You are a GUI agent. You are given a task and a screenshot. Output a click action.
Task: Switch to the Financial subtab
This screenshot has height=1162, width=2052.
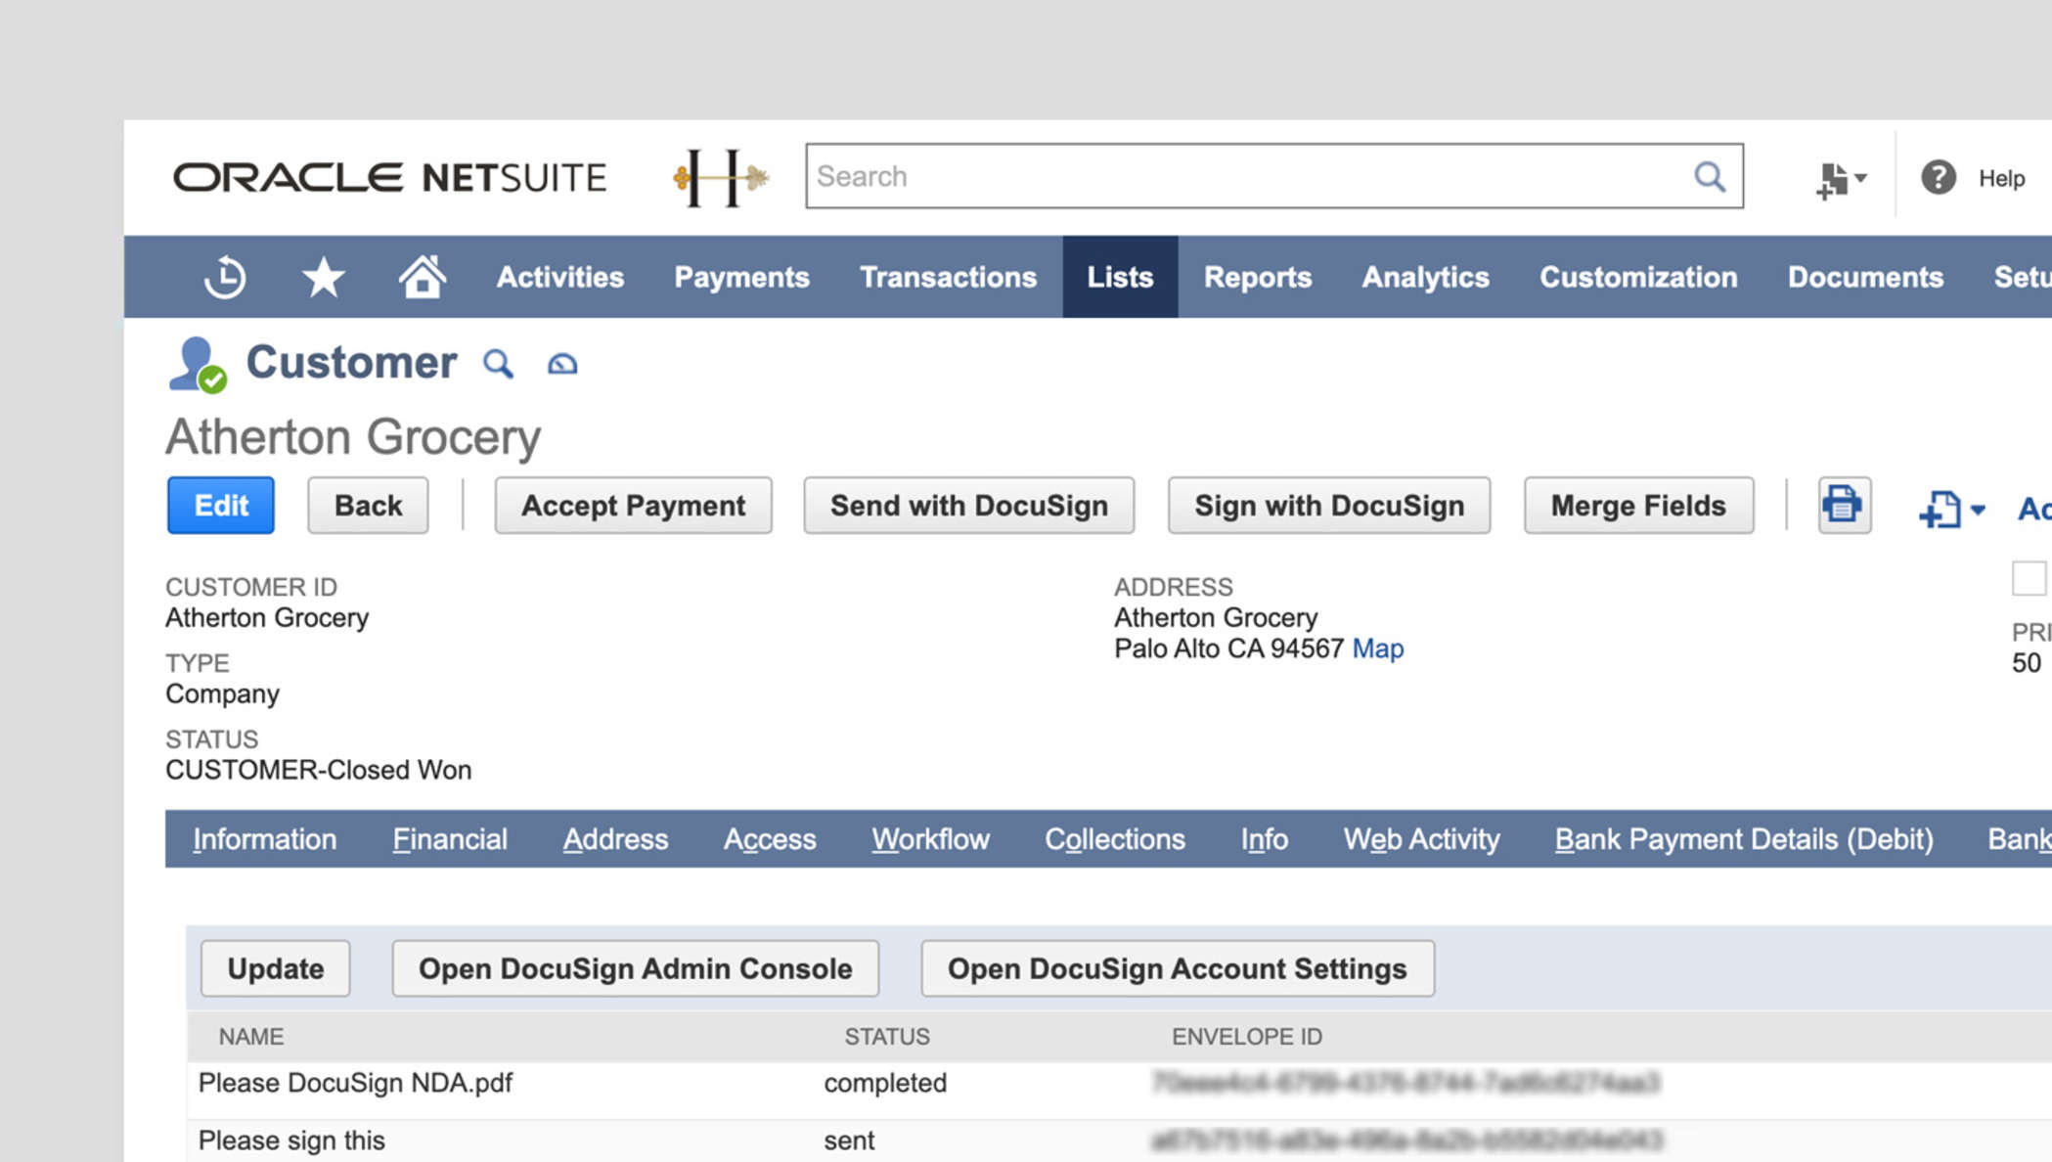point(450,839)
